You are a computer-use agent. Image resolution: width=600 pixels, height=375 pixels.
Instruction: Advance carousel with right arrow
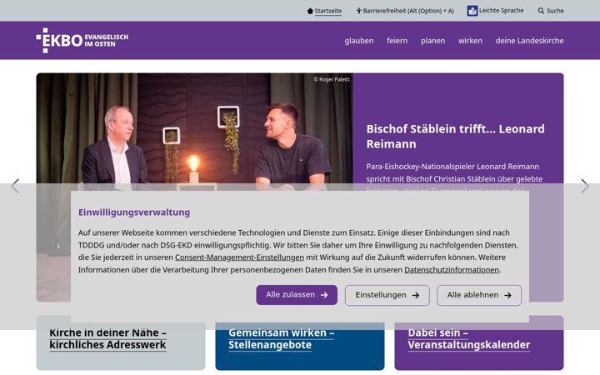click(585, 186)
